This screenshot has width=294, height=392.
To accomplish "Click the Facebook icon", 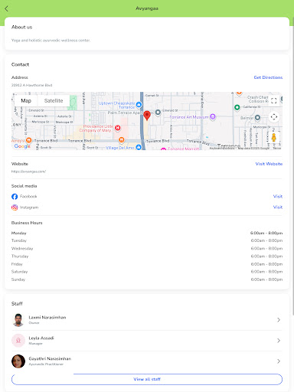I will click(15, 197).
